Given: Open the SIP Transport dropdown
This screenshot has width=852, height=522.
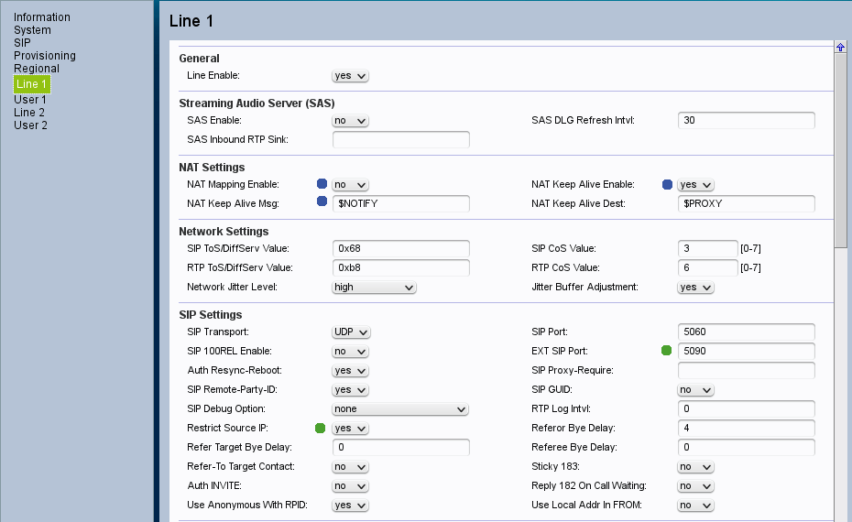Looking at the screenshot, I should pyautogui.click(x=351, y=332).
